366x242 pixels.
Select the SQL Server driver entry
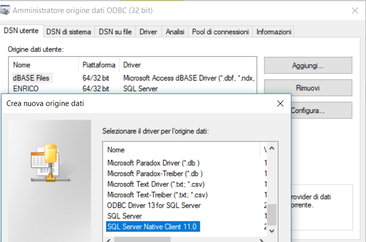click(x=124, y=216)
